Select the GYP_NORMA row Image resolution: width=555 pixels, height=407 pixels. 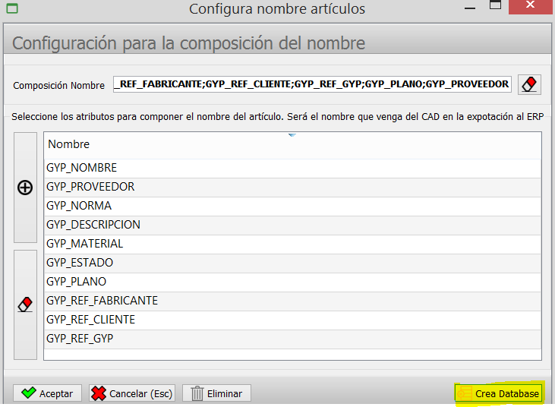coord(292,206)
